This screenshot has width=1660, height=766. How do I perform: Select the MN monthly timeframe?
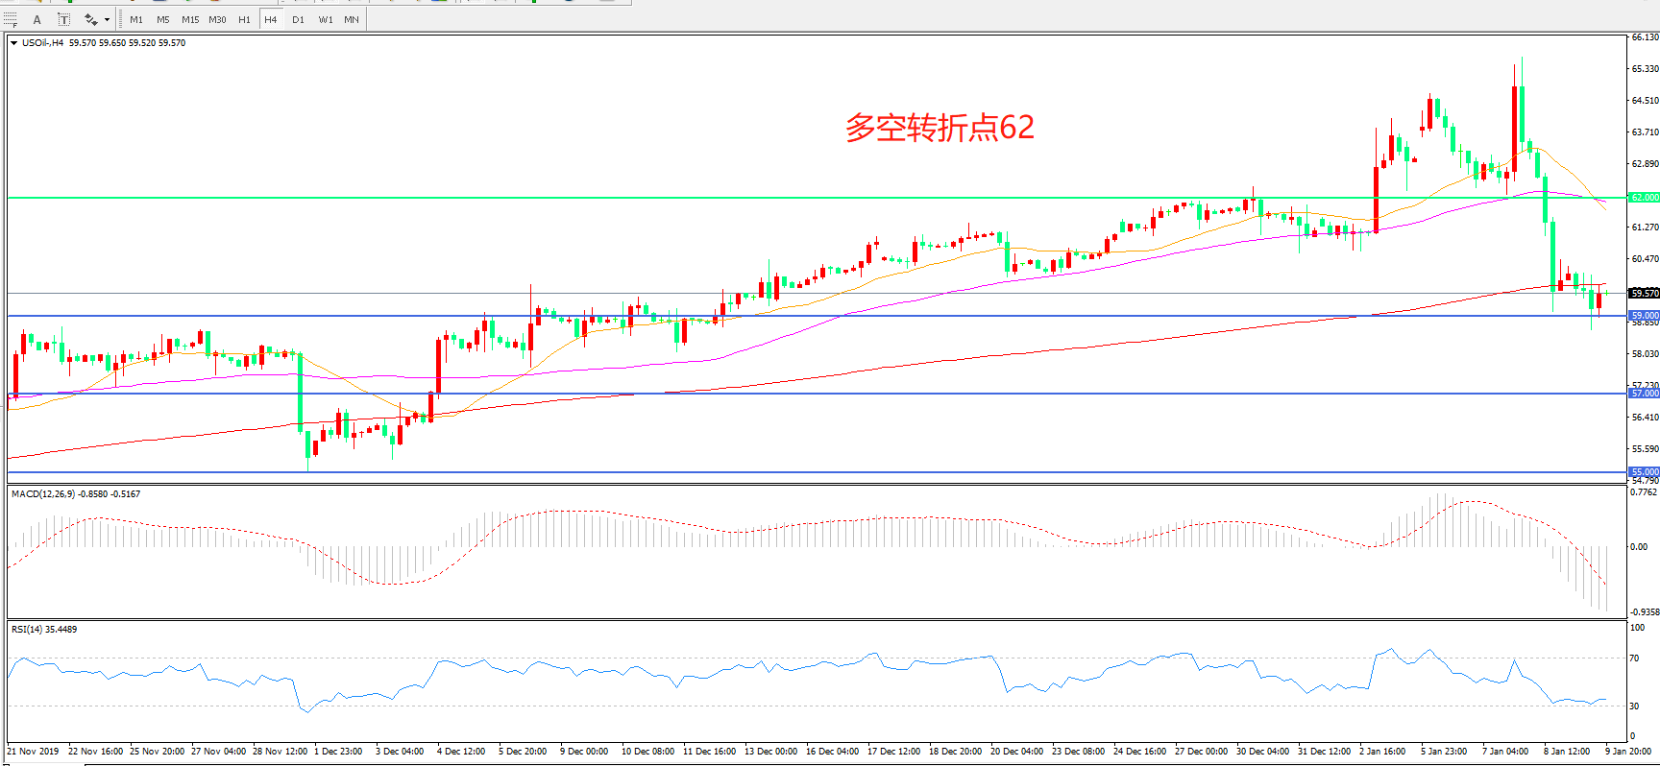point(352,19)
